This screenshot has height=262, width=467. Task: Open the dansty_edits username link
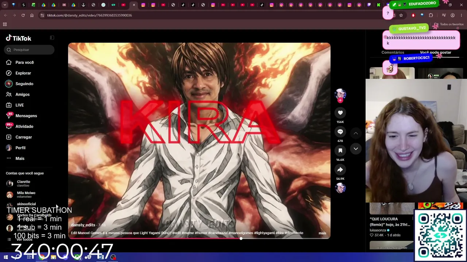(x=83, y=225)
